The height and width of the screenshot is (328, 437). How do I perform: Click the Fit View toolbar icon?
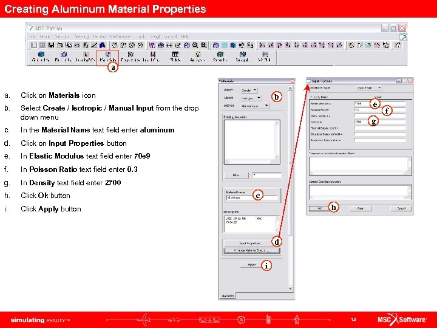tap(161, 45)
